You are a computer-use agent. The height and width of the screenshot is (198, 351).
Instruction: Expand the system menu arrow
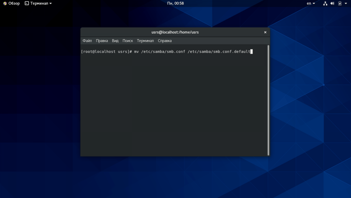click(x=346, y=3)
